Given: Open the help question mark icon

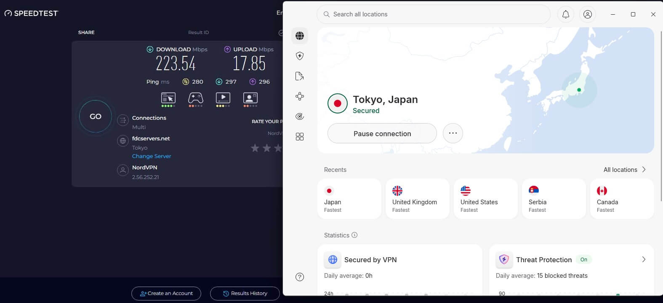Looking at the screenshot, I should pos(300,277).
